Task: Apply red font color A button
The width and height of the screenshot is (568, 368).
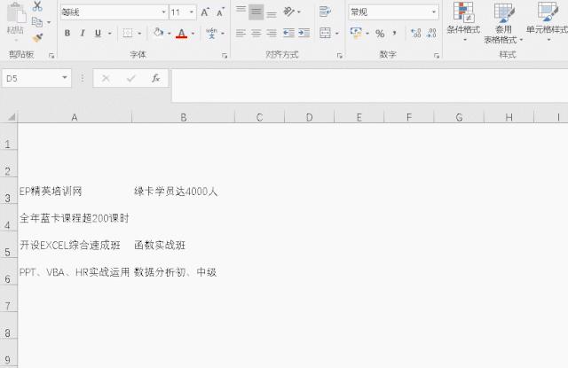Action: pyautogui.click(x=181, y=34)
